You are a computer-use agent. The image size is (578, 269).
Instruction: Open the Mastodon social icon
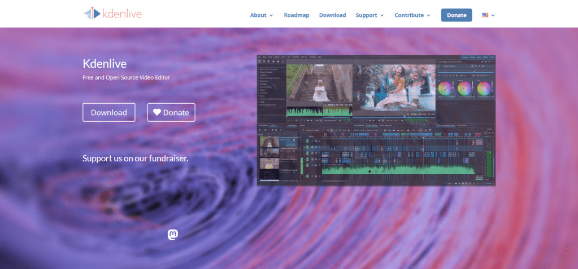(173, 234)
